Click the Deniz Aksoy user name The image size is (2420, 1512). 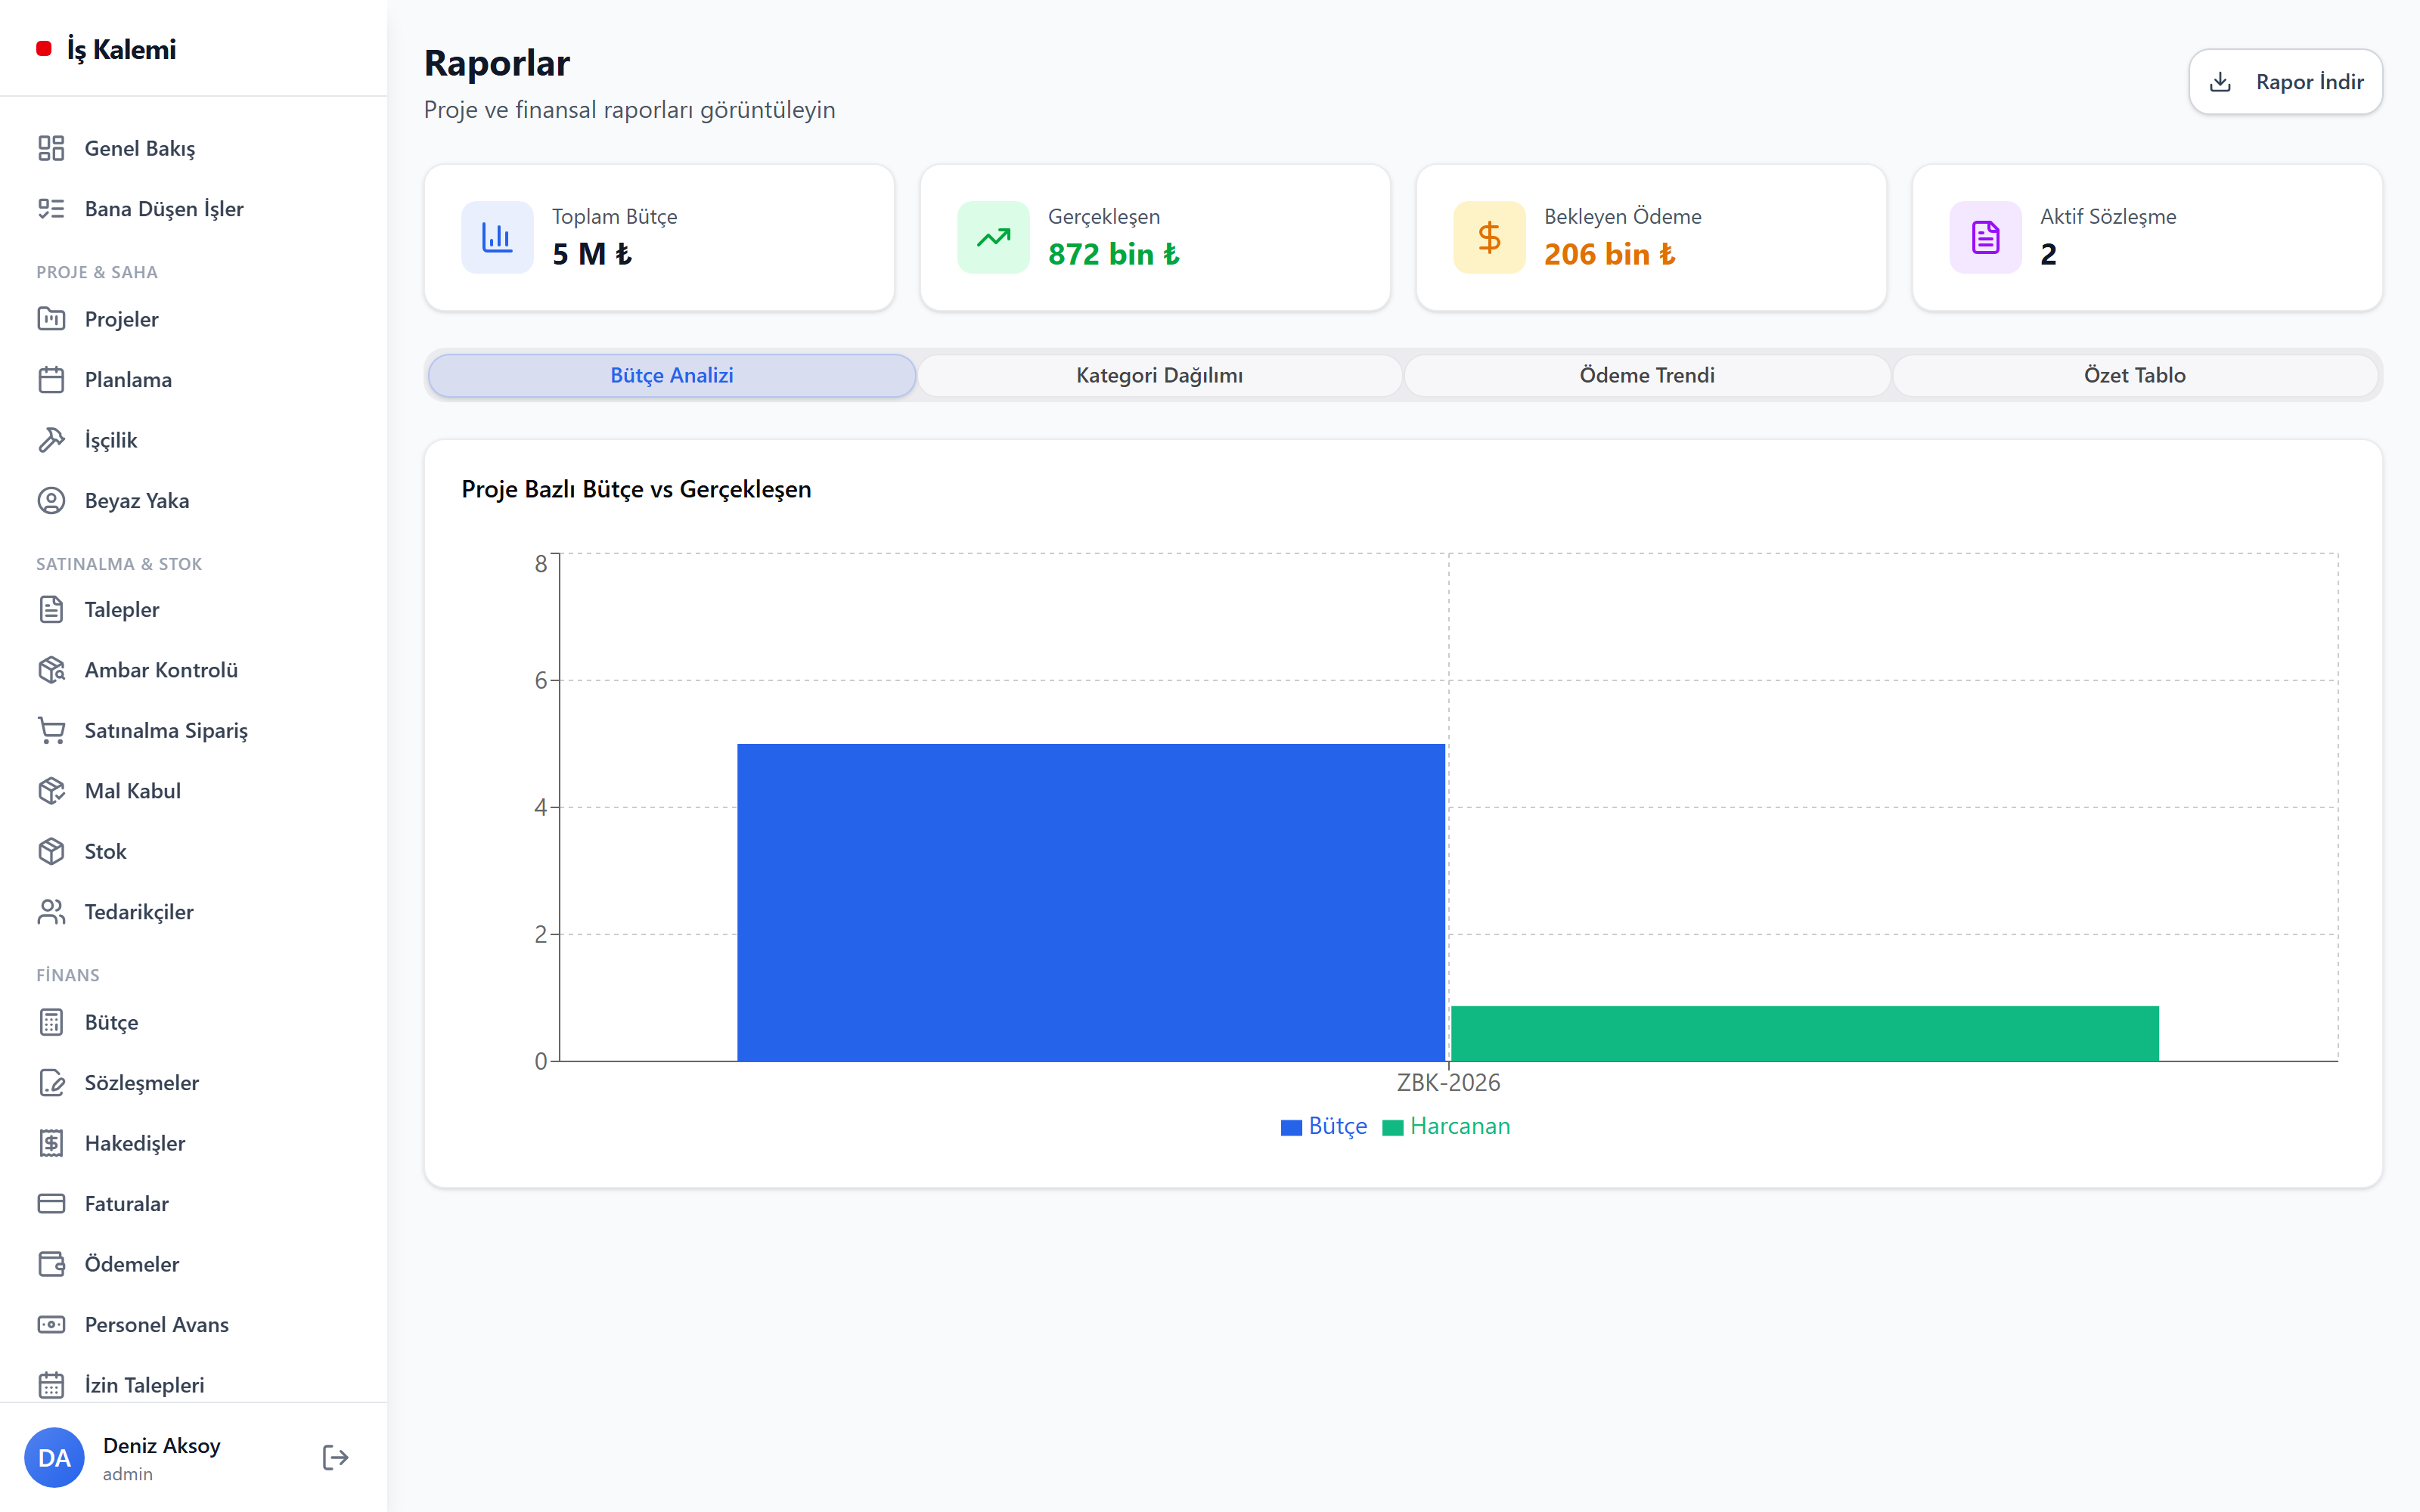(x=162, y=1445)
